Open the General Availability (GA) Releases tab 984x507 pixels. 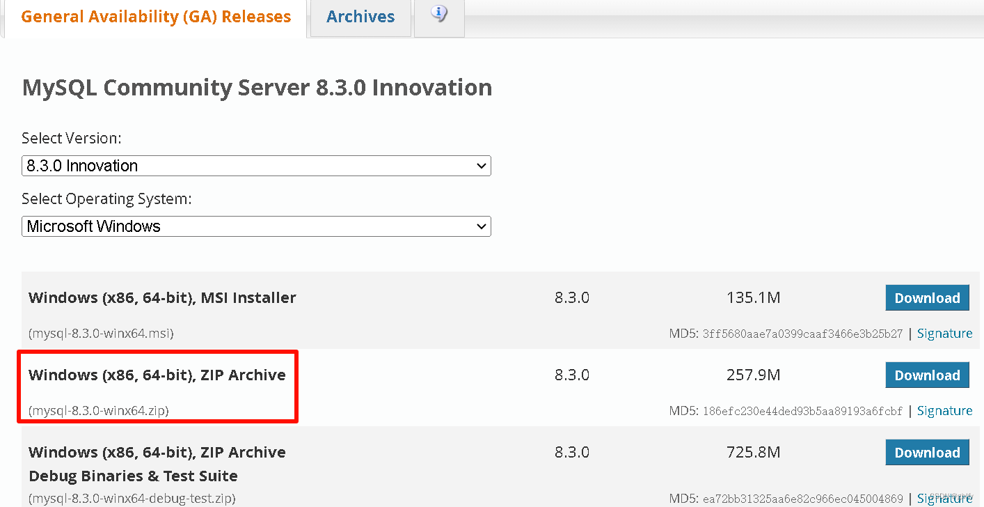click(154, 16)
